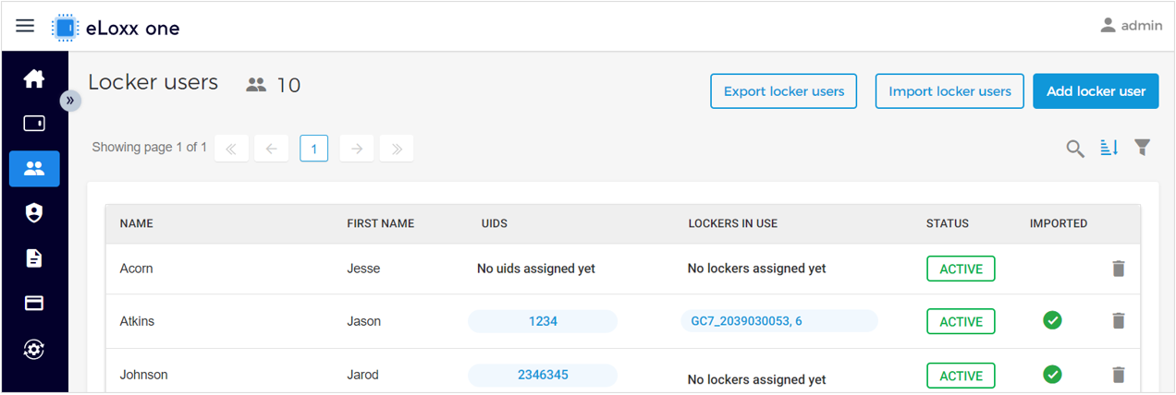Click Import locker users button
The width and height of the screenshot is (1176, 395).
click(949, 91)
